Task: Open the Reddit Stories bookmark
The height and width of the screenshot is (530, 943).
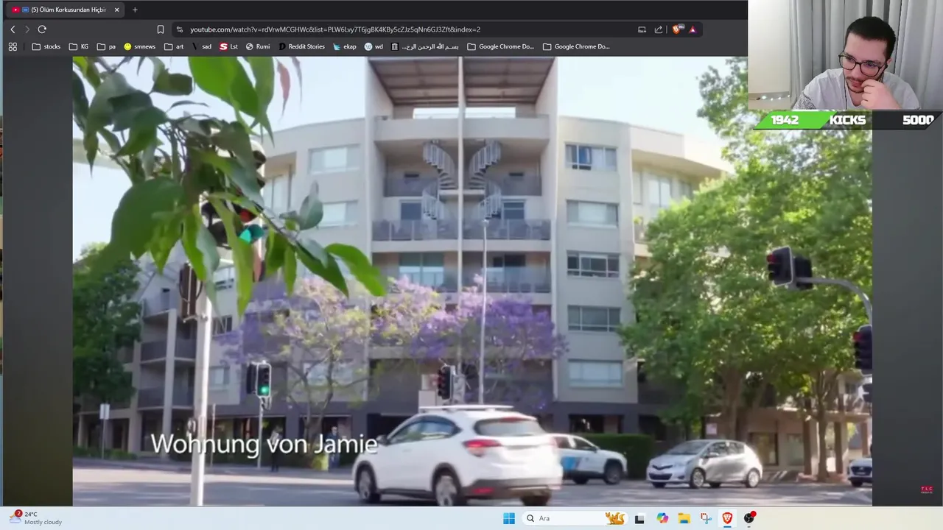Action: tap(301, 46)
